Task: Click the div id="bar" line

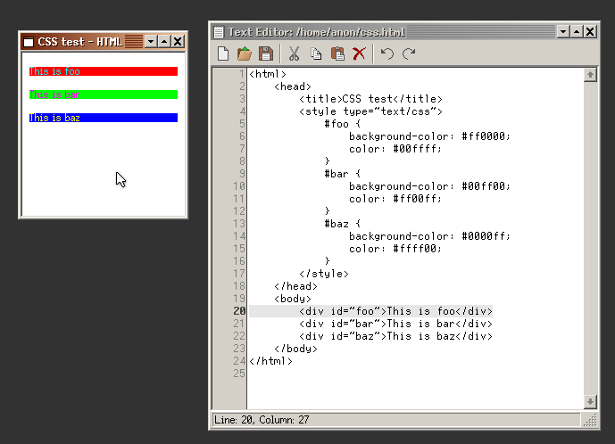Action: [395, 324]
